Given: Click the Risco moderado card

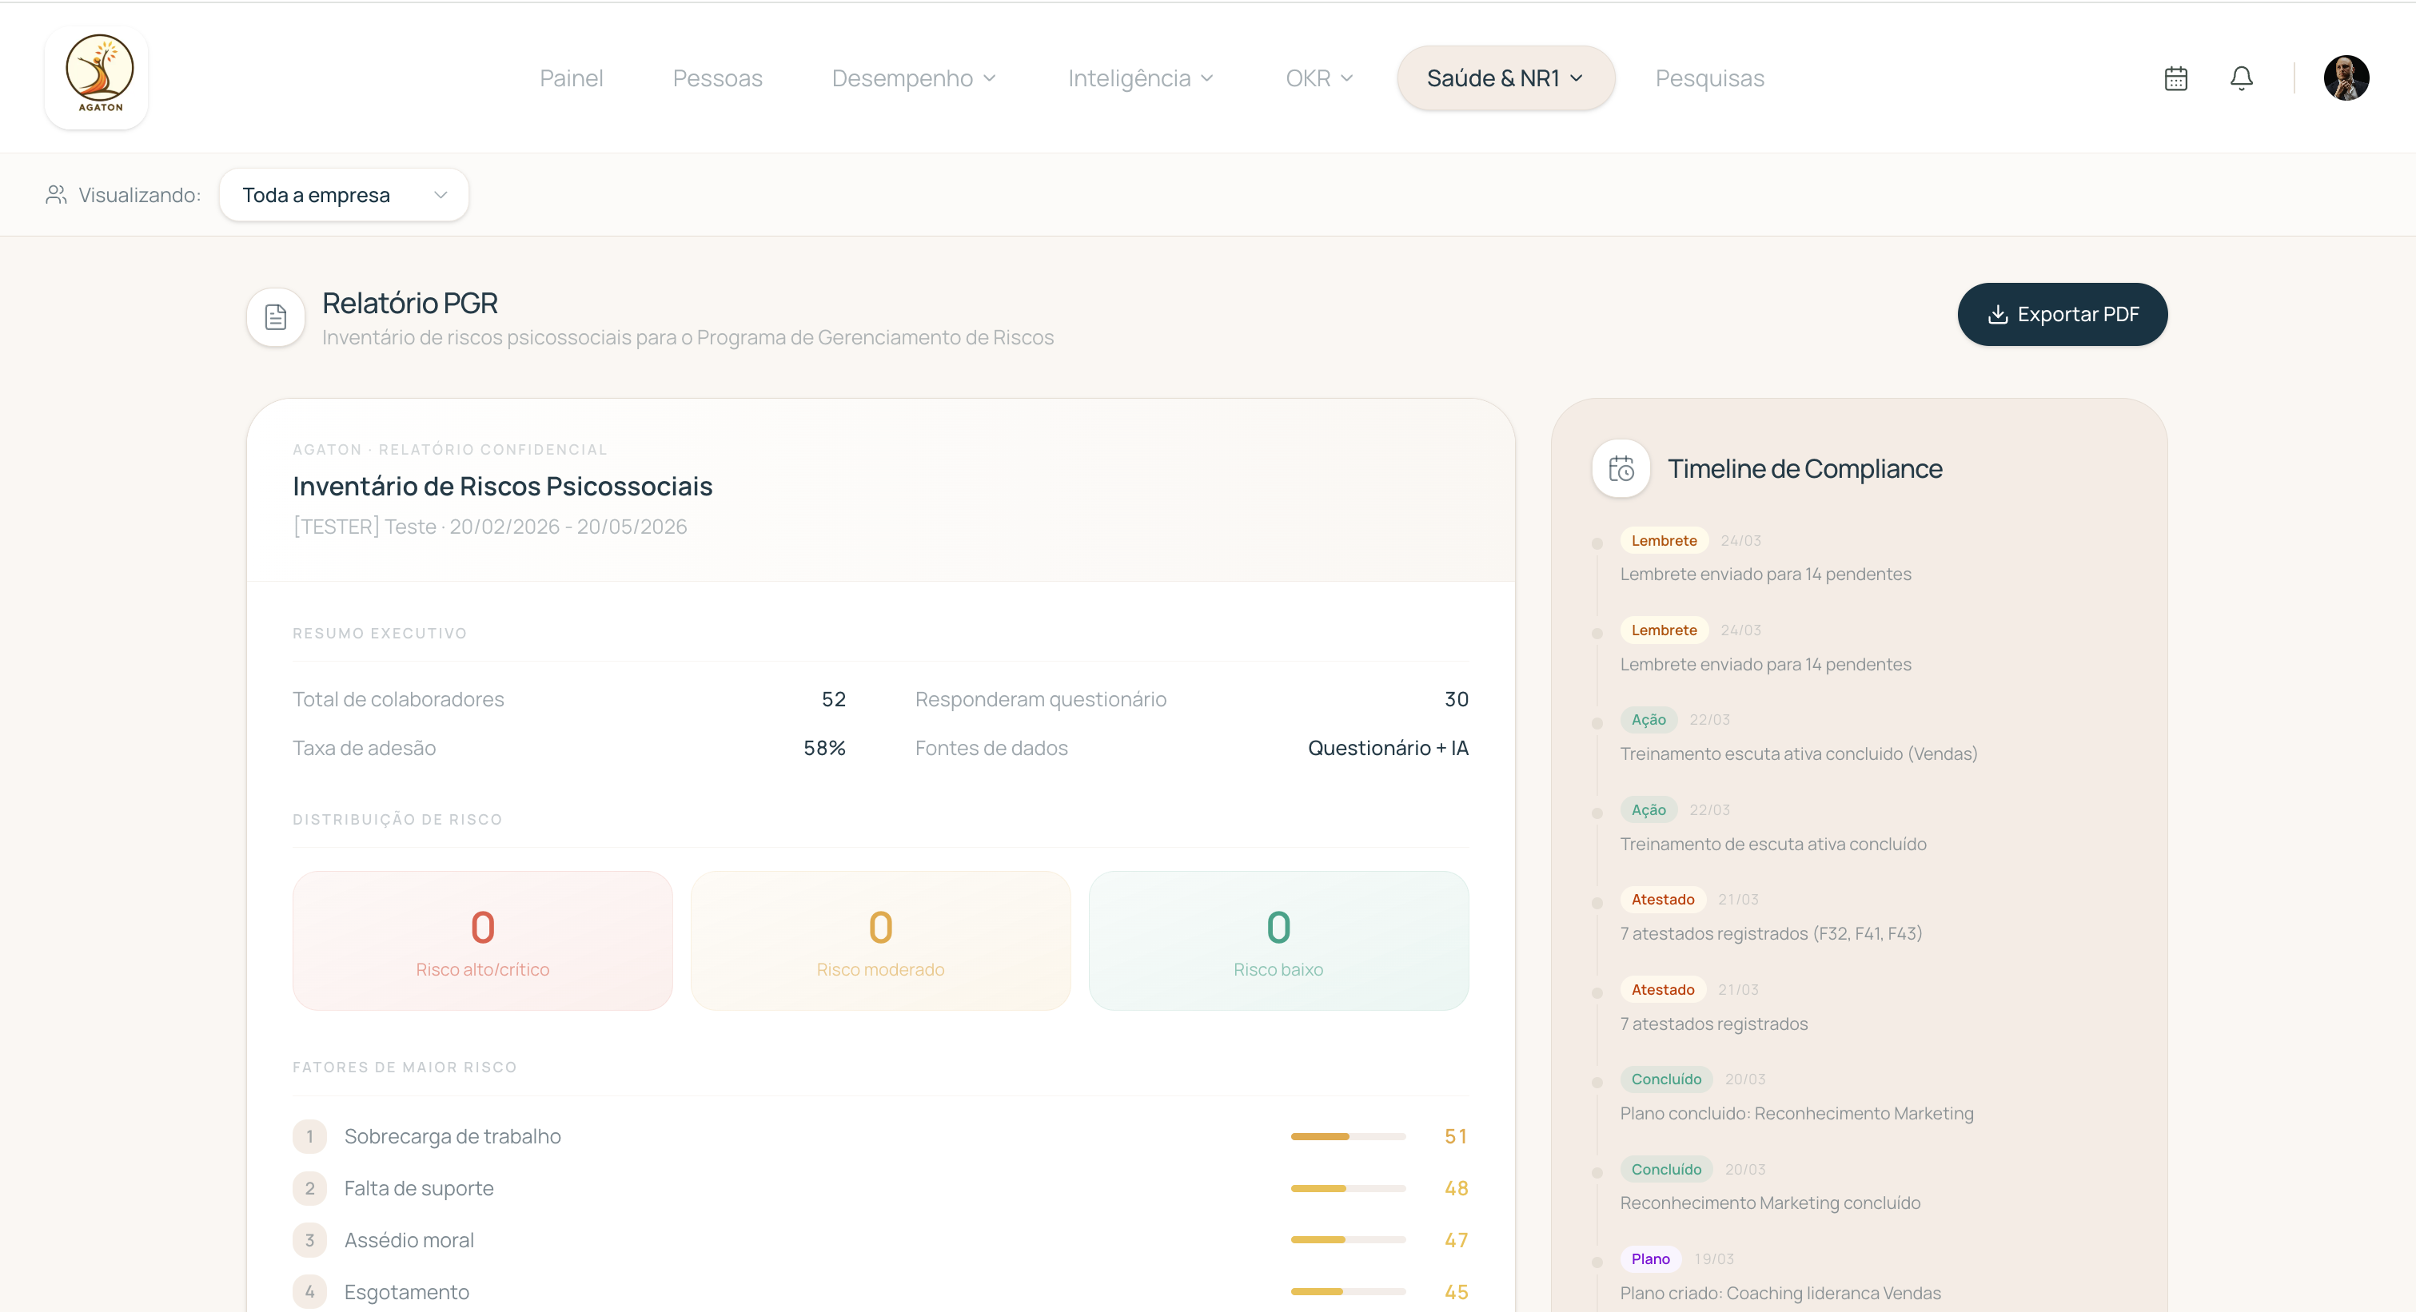Looking at the screenshot, I should coord(881,940).
